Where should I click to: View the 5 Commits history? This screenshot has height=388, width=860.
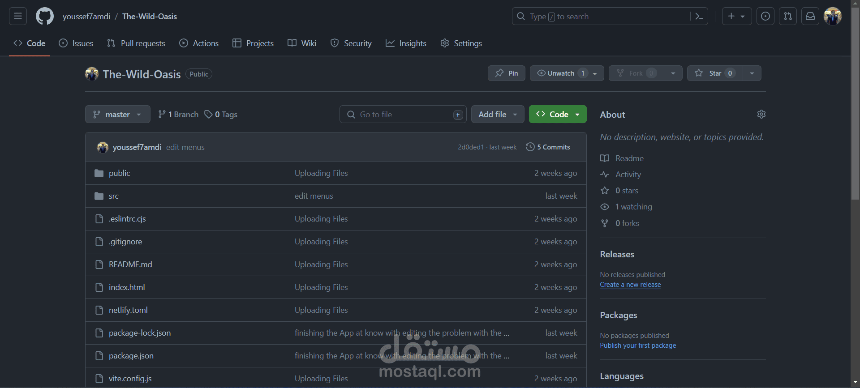pyautogui.click(x=548, y=147)
